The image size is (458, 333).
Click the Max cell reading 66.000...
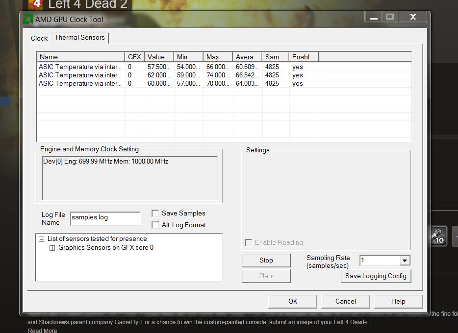click(x=218, y=67)
